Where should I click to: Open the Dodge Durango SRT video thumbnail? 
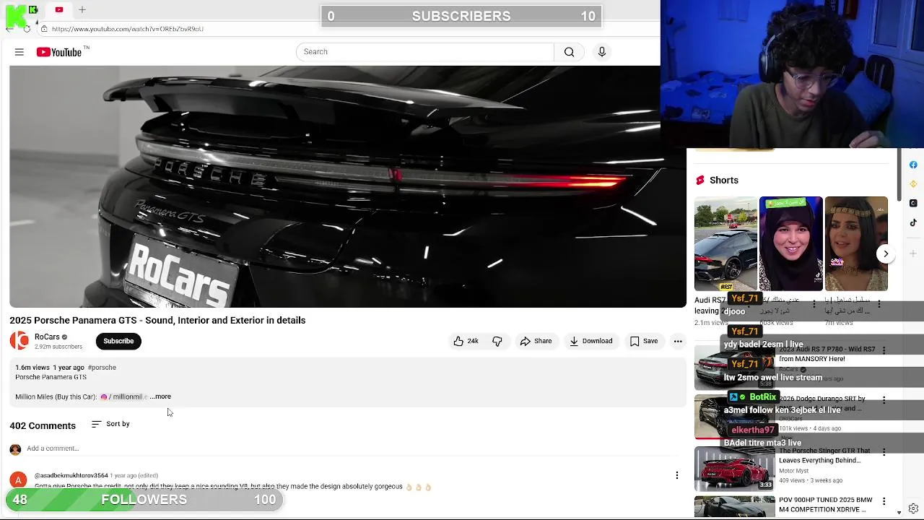(733, 417)
